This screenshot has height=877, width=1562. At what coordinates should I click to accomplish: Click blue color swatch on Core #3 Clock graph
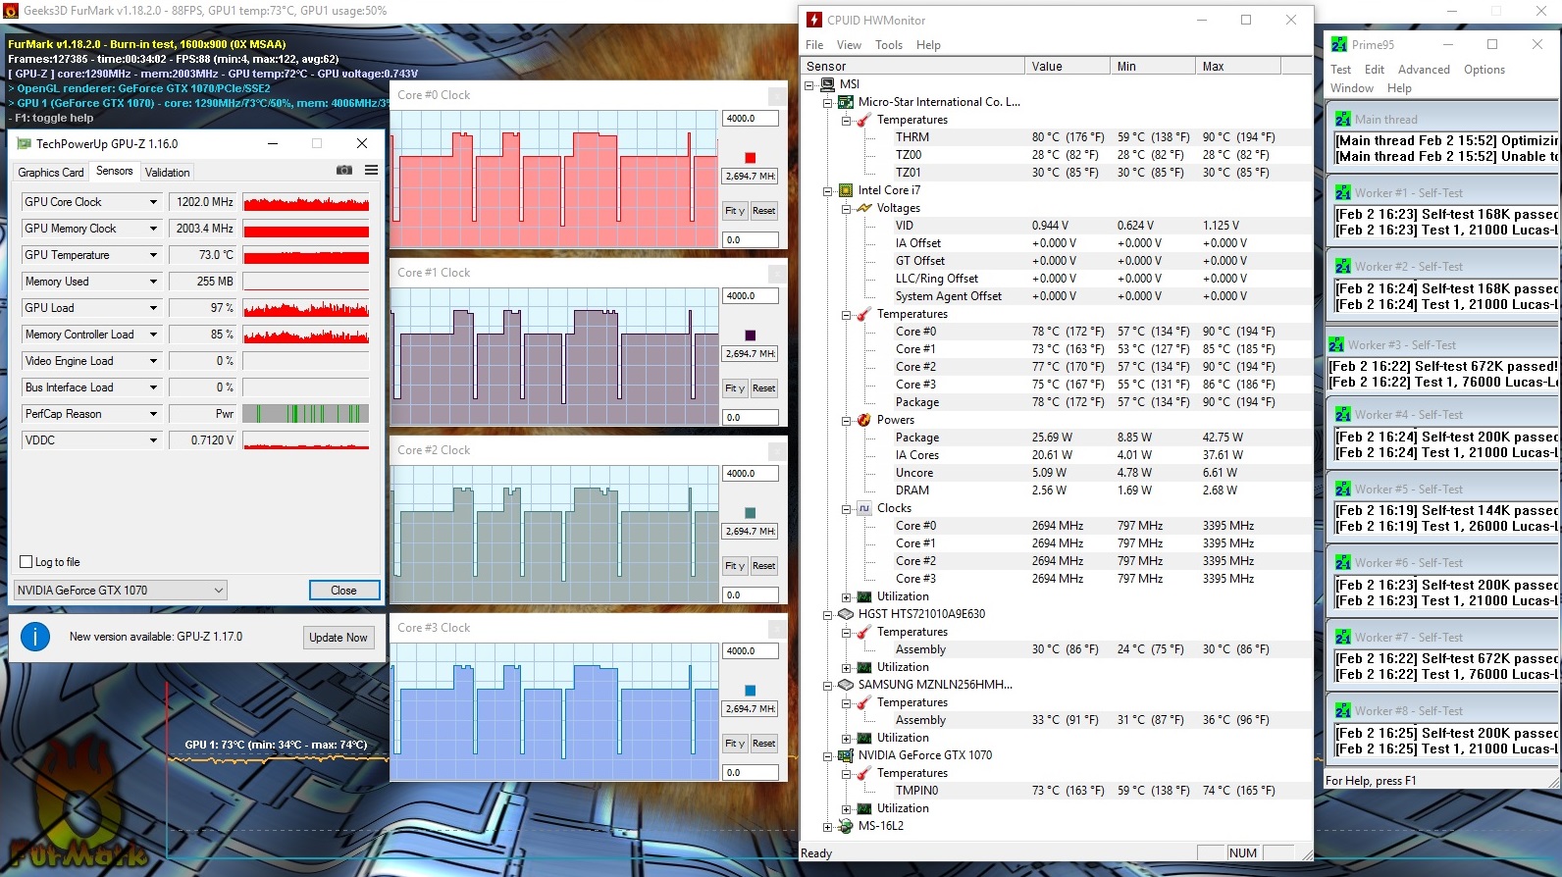(x=751, y=691)
